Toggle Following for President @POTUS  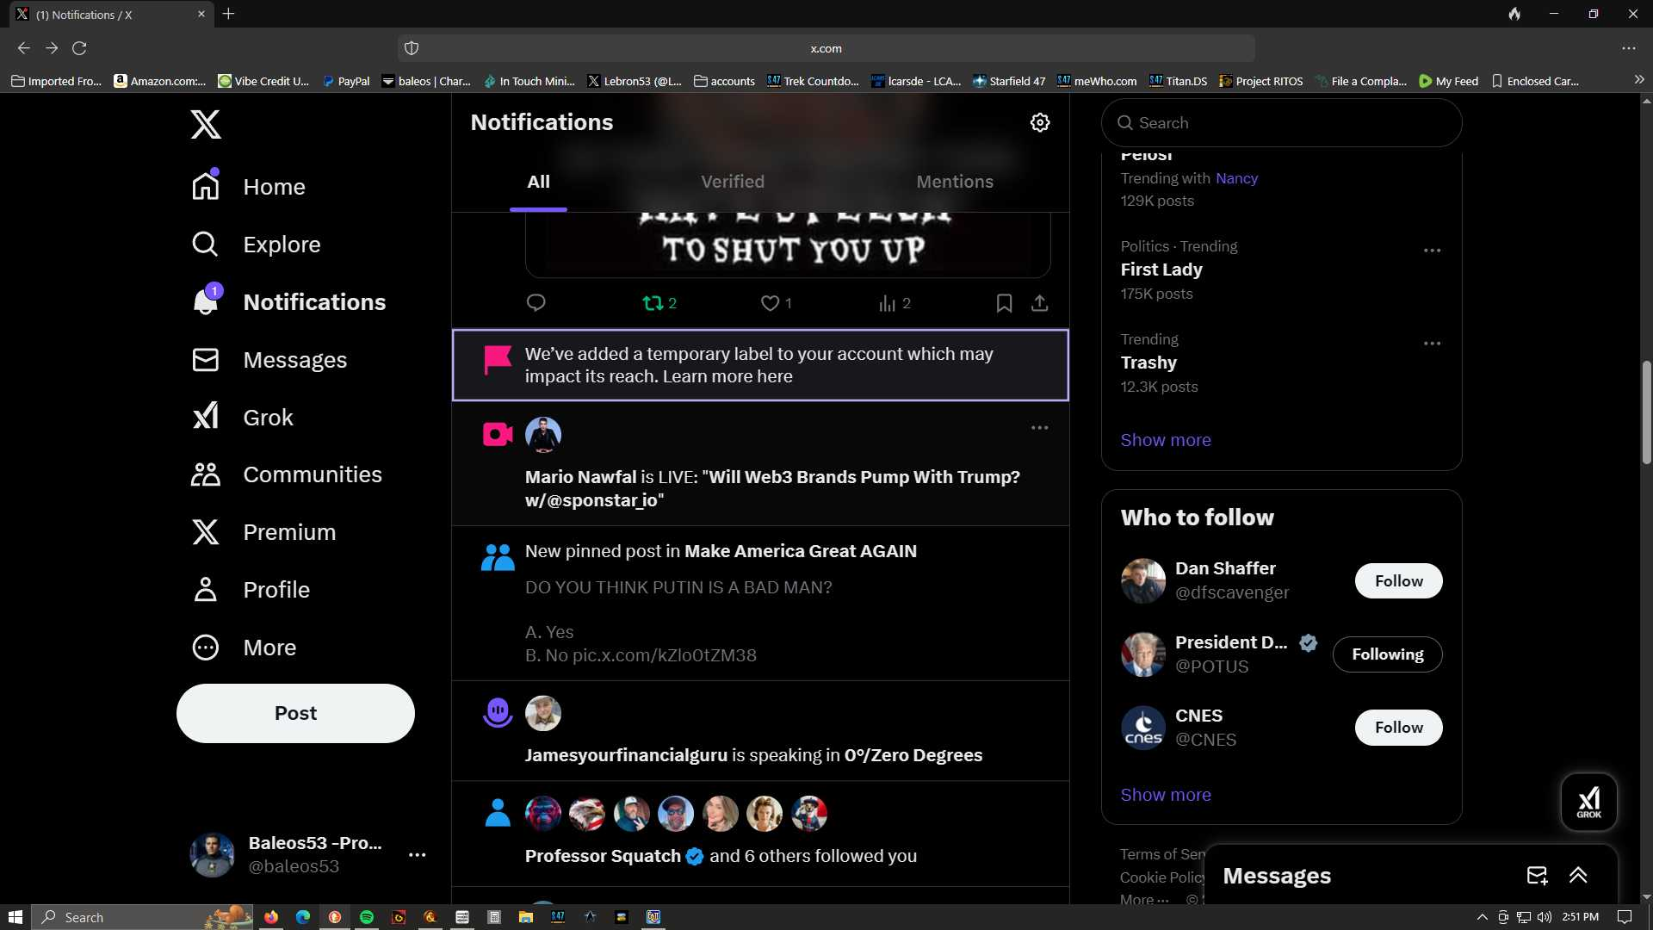pyautogui.click(x=1387, y=654)
